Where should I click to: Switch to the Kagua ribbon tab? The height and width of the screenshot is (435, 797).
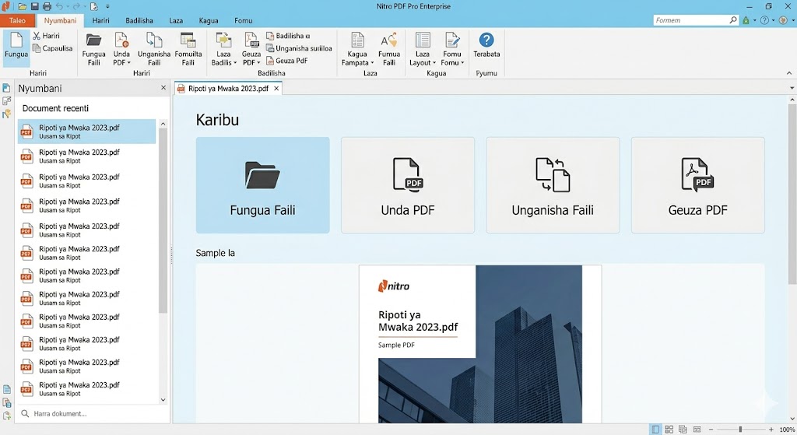click(209, 20)
